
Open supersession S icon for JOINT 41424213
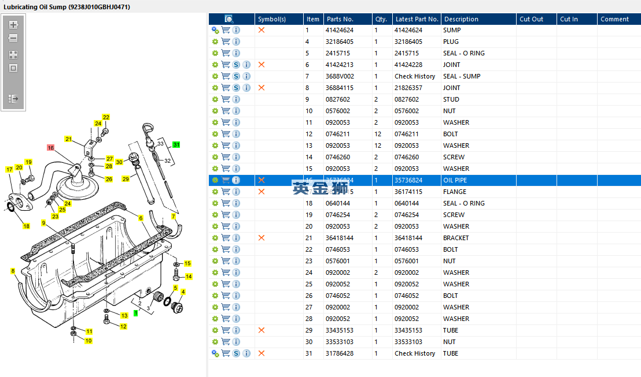[x=236, y=65]
